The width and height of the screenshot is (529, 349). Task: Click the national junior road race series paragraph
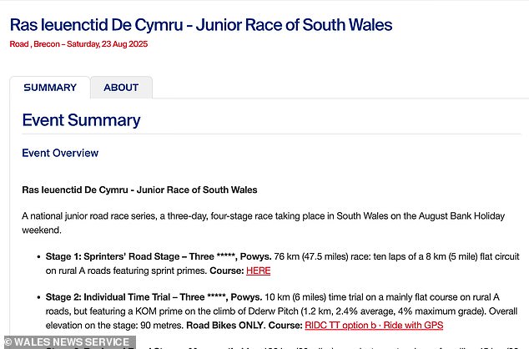tap(263, 223)
